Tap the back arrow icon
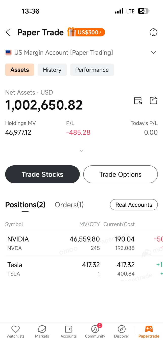 pos(8,32)
